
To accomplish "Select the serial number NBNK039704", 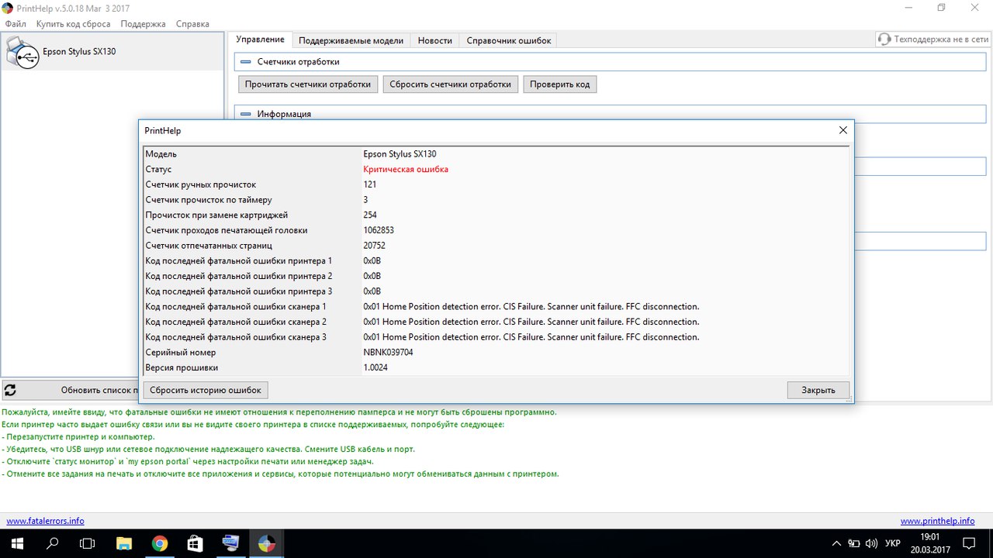I will point(388,352).
